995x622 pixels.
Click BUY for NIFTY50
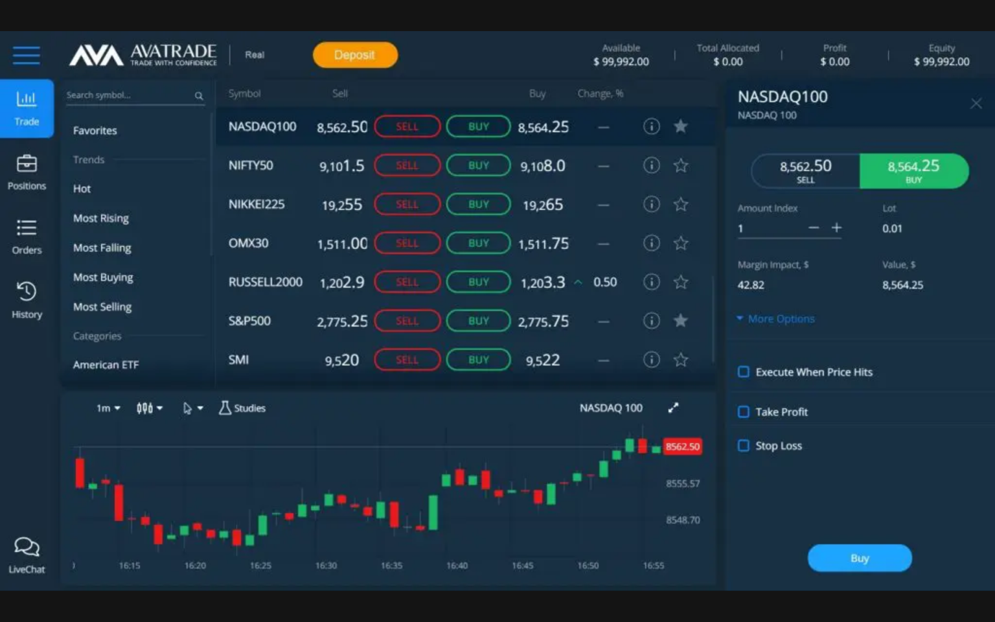pyautogui.click(x=479, y=165)
